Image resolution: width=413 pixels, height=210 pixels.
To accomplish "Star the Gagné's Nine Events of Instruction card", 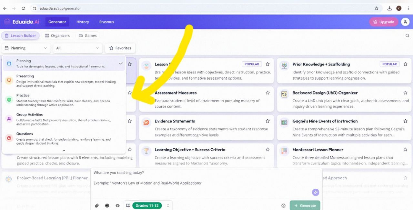I will pos(405,121).
